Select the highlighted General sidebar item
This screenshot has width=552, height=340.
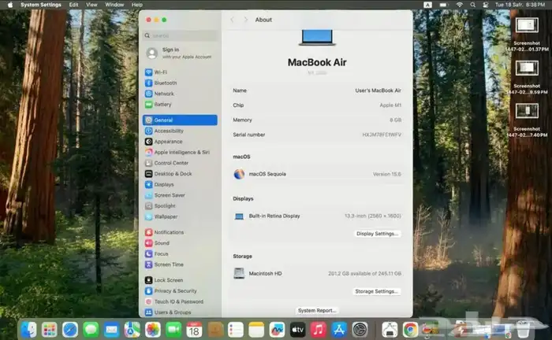180,120
